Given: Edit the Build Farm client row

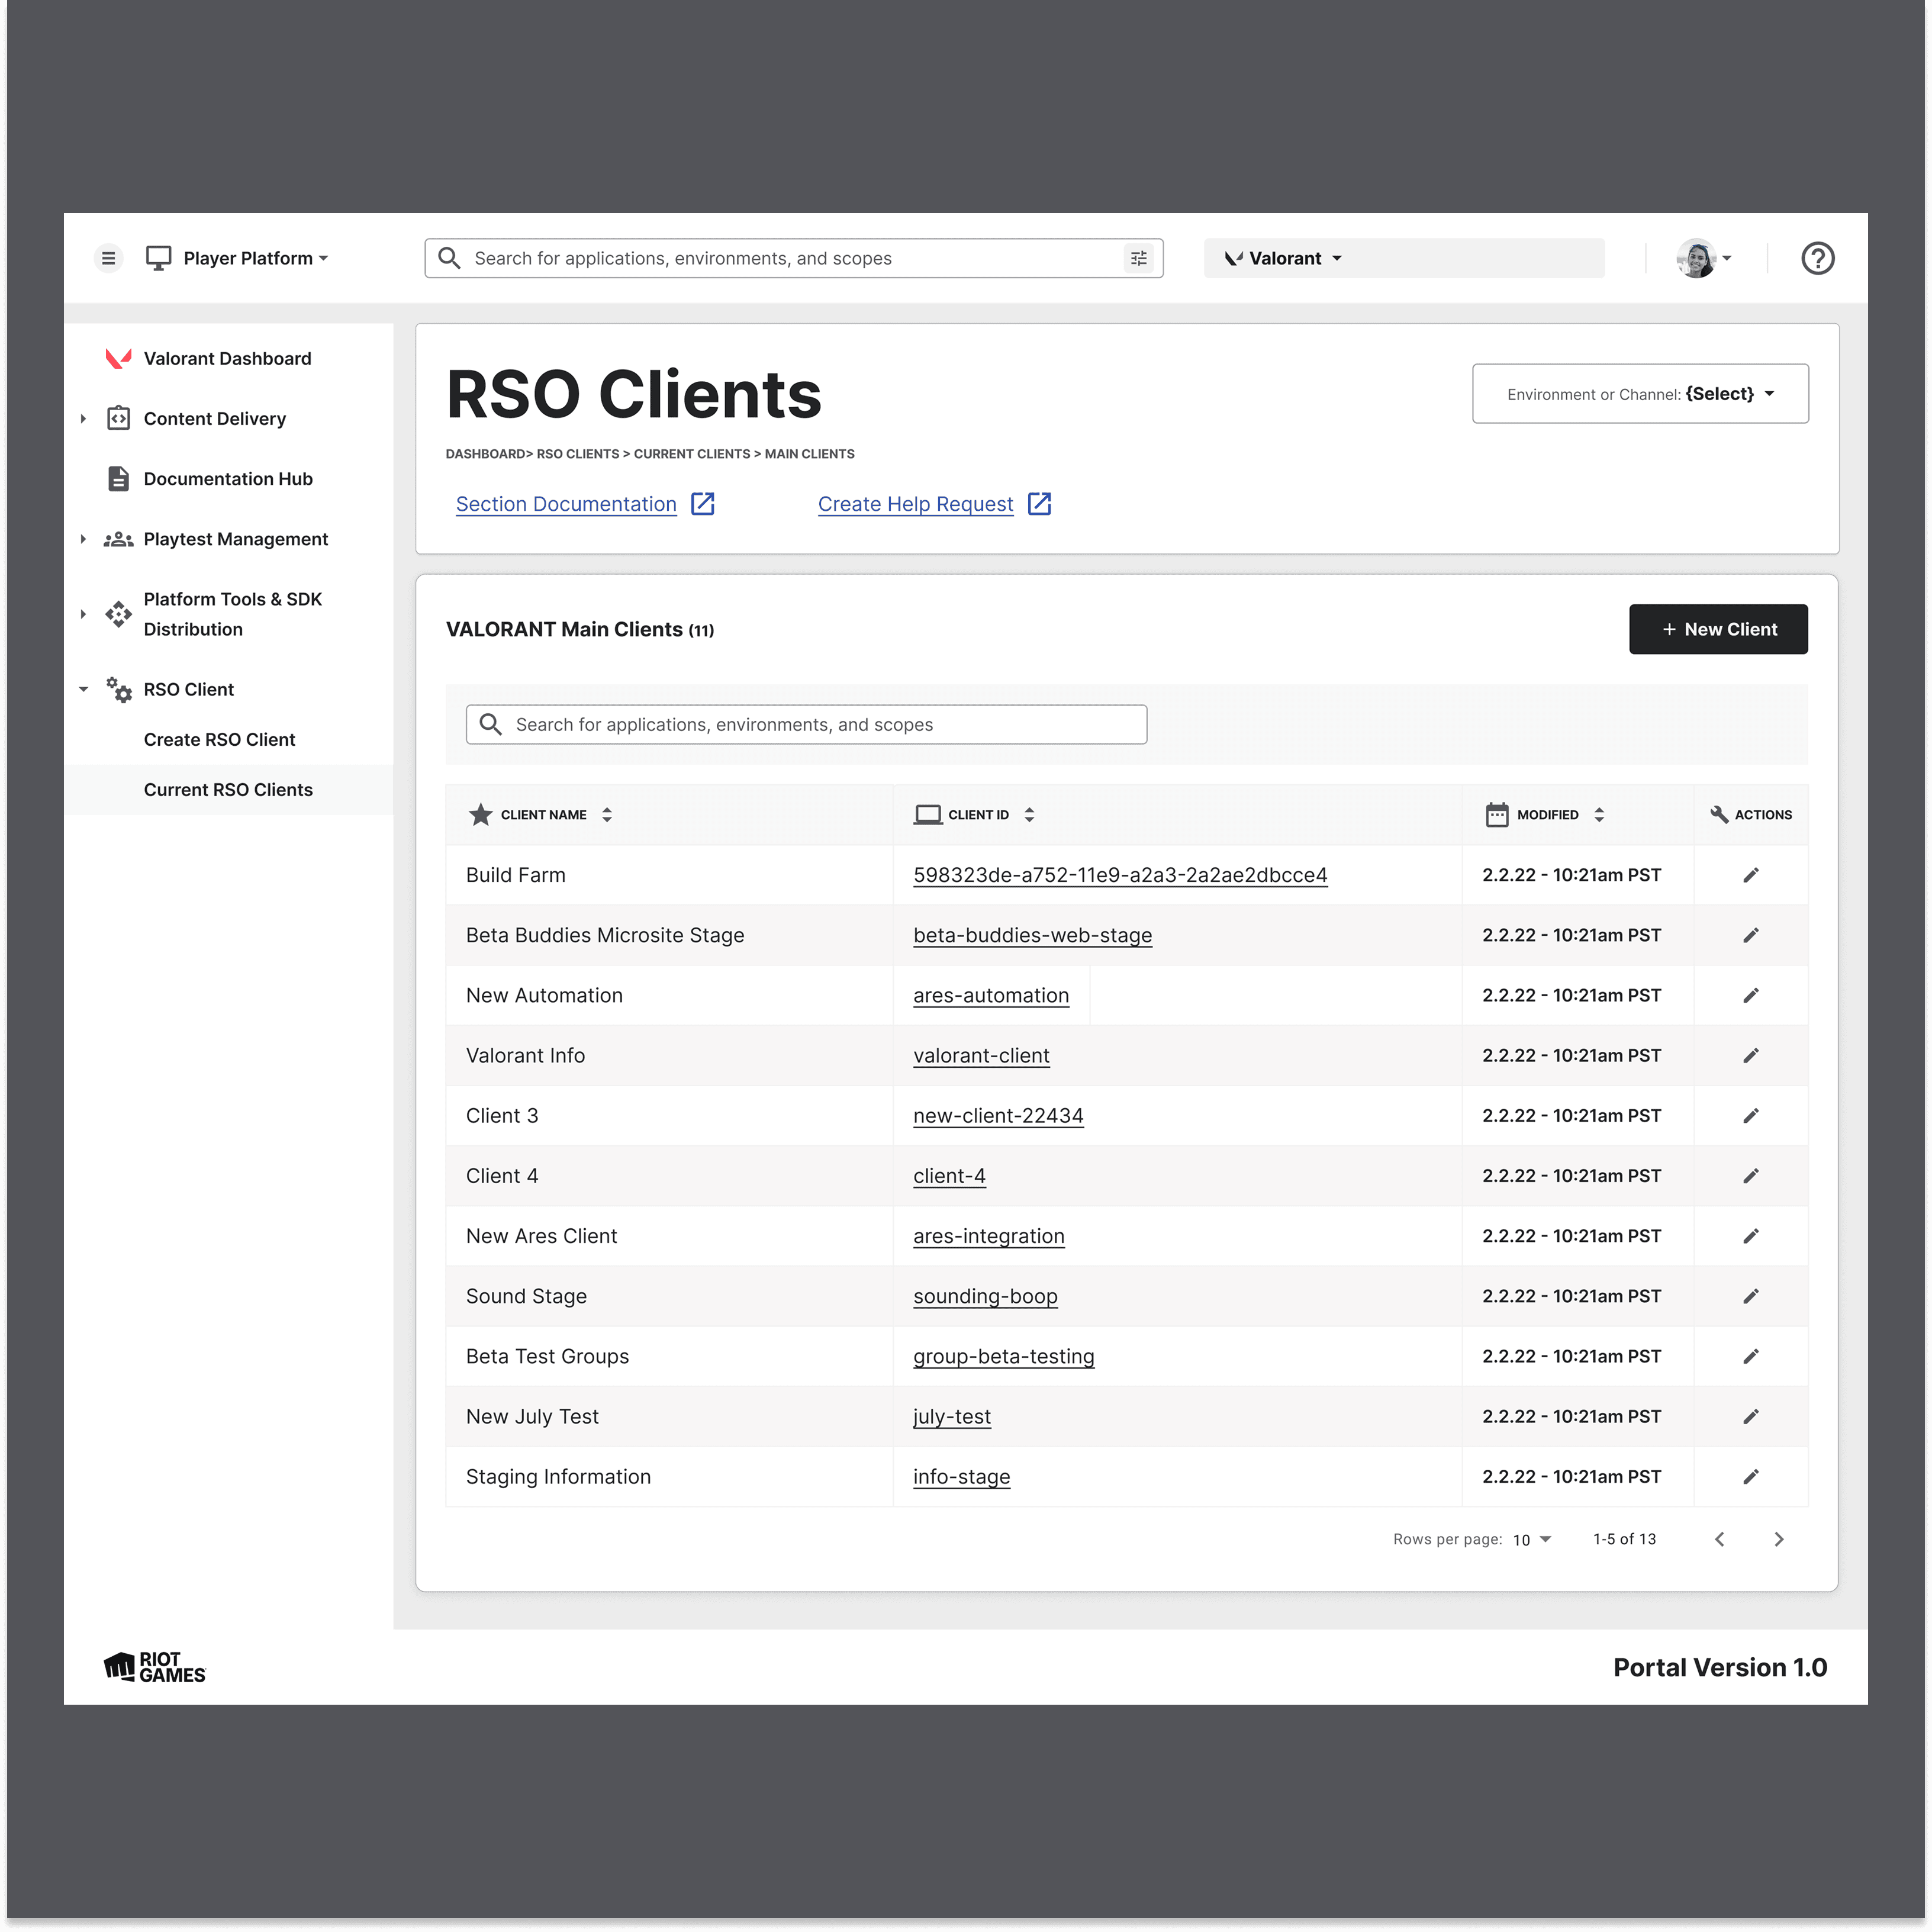Looking at the screenshot, I should pyautogui.click(x=1750, y=875).
